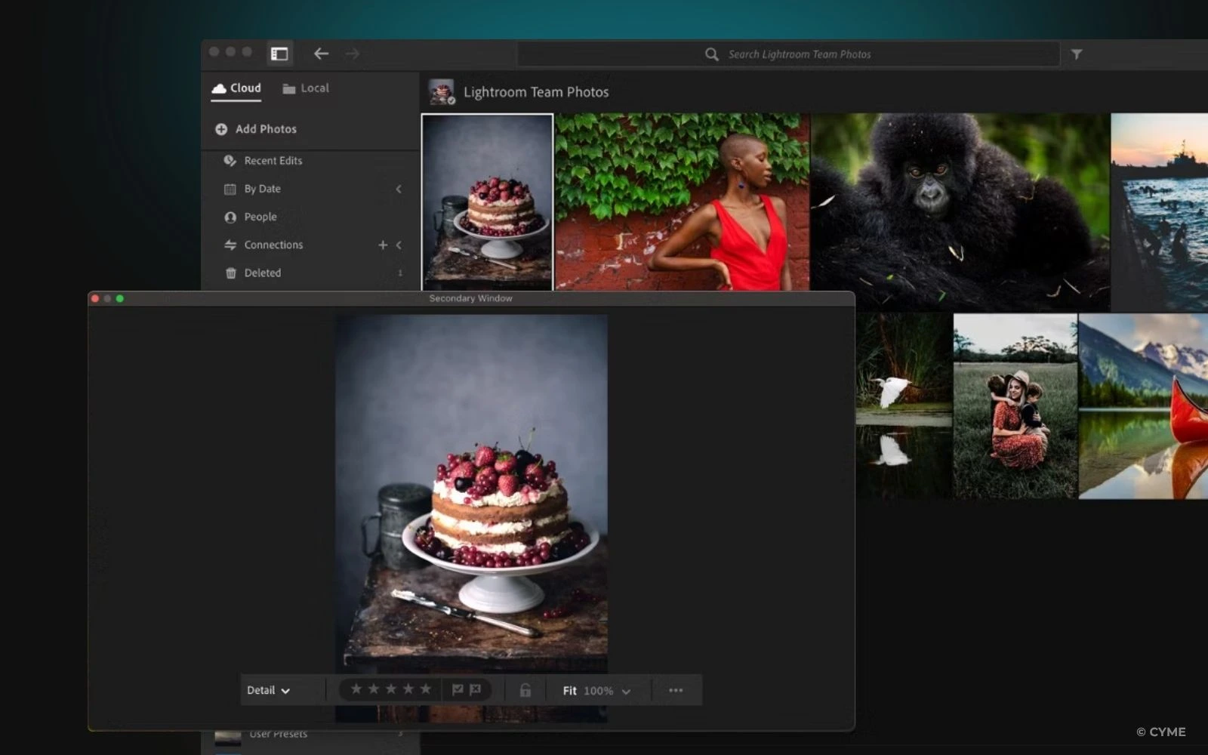The height and width of the screenshot is (755, 1208).
Task: Open the three-dots more options menu
Action: 676,690
